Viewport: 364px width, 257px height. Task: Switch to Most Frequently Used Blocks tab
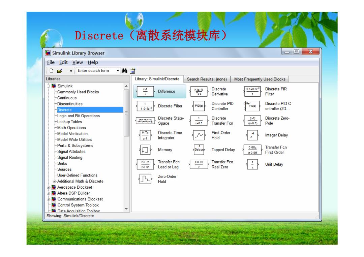click(260, 79)
